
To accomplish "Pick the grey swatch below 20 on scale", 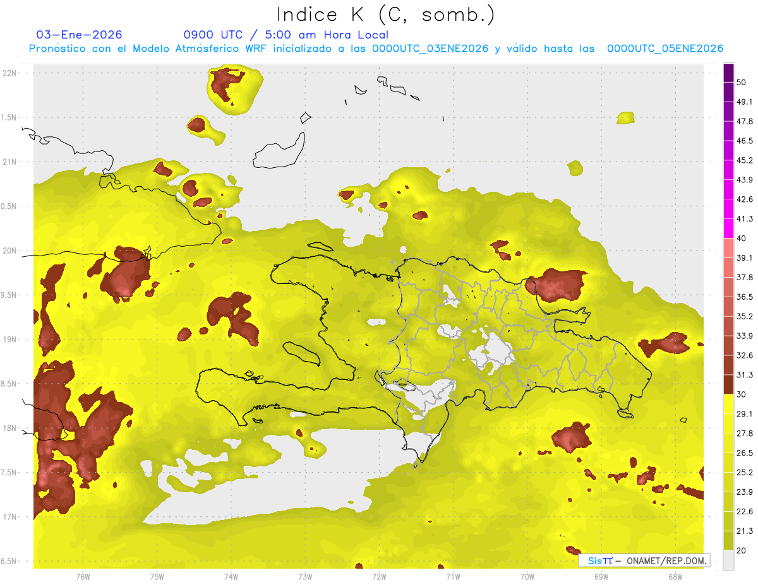I will pyautogui.click(x=729, y=560).
